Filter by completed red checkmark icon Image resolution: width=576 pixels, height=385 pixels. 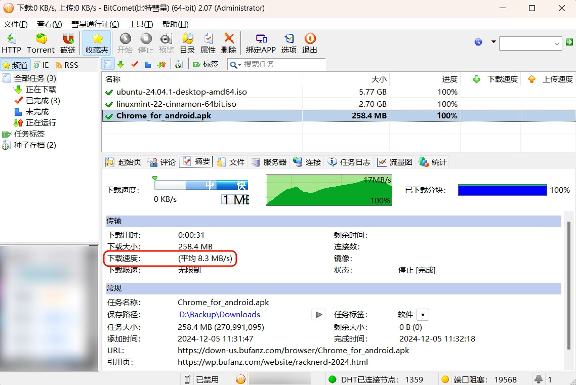click(135, 65)
